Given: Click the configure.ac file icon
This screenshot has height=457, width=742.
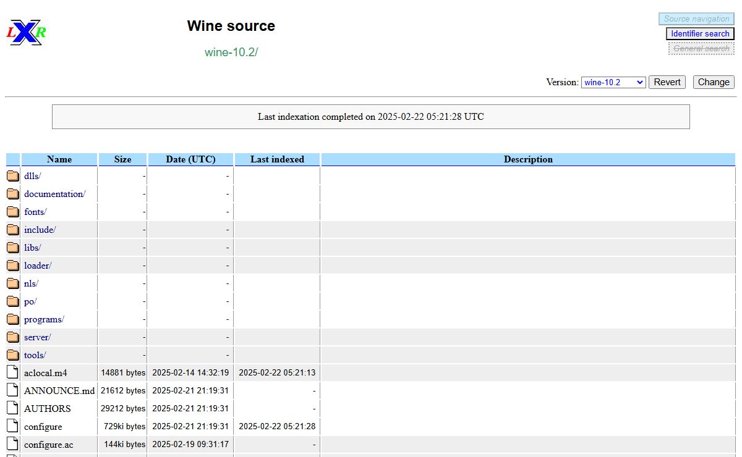Looking at the screenshot, I should click(13, 444).
